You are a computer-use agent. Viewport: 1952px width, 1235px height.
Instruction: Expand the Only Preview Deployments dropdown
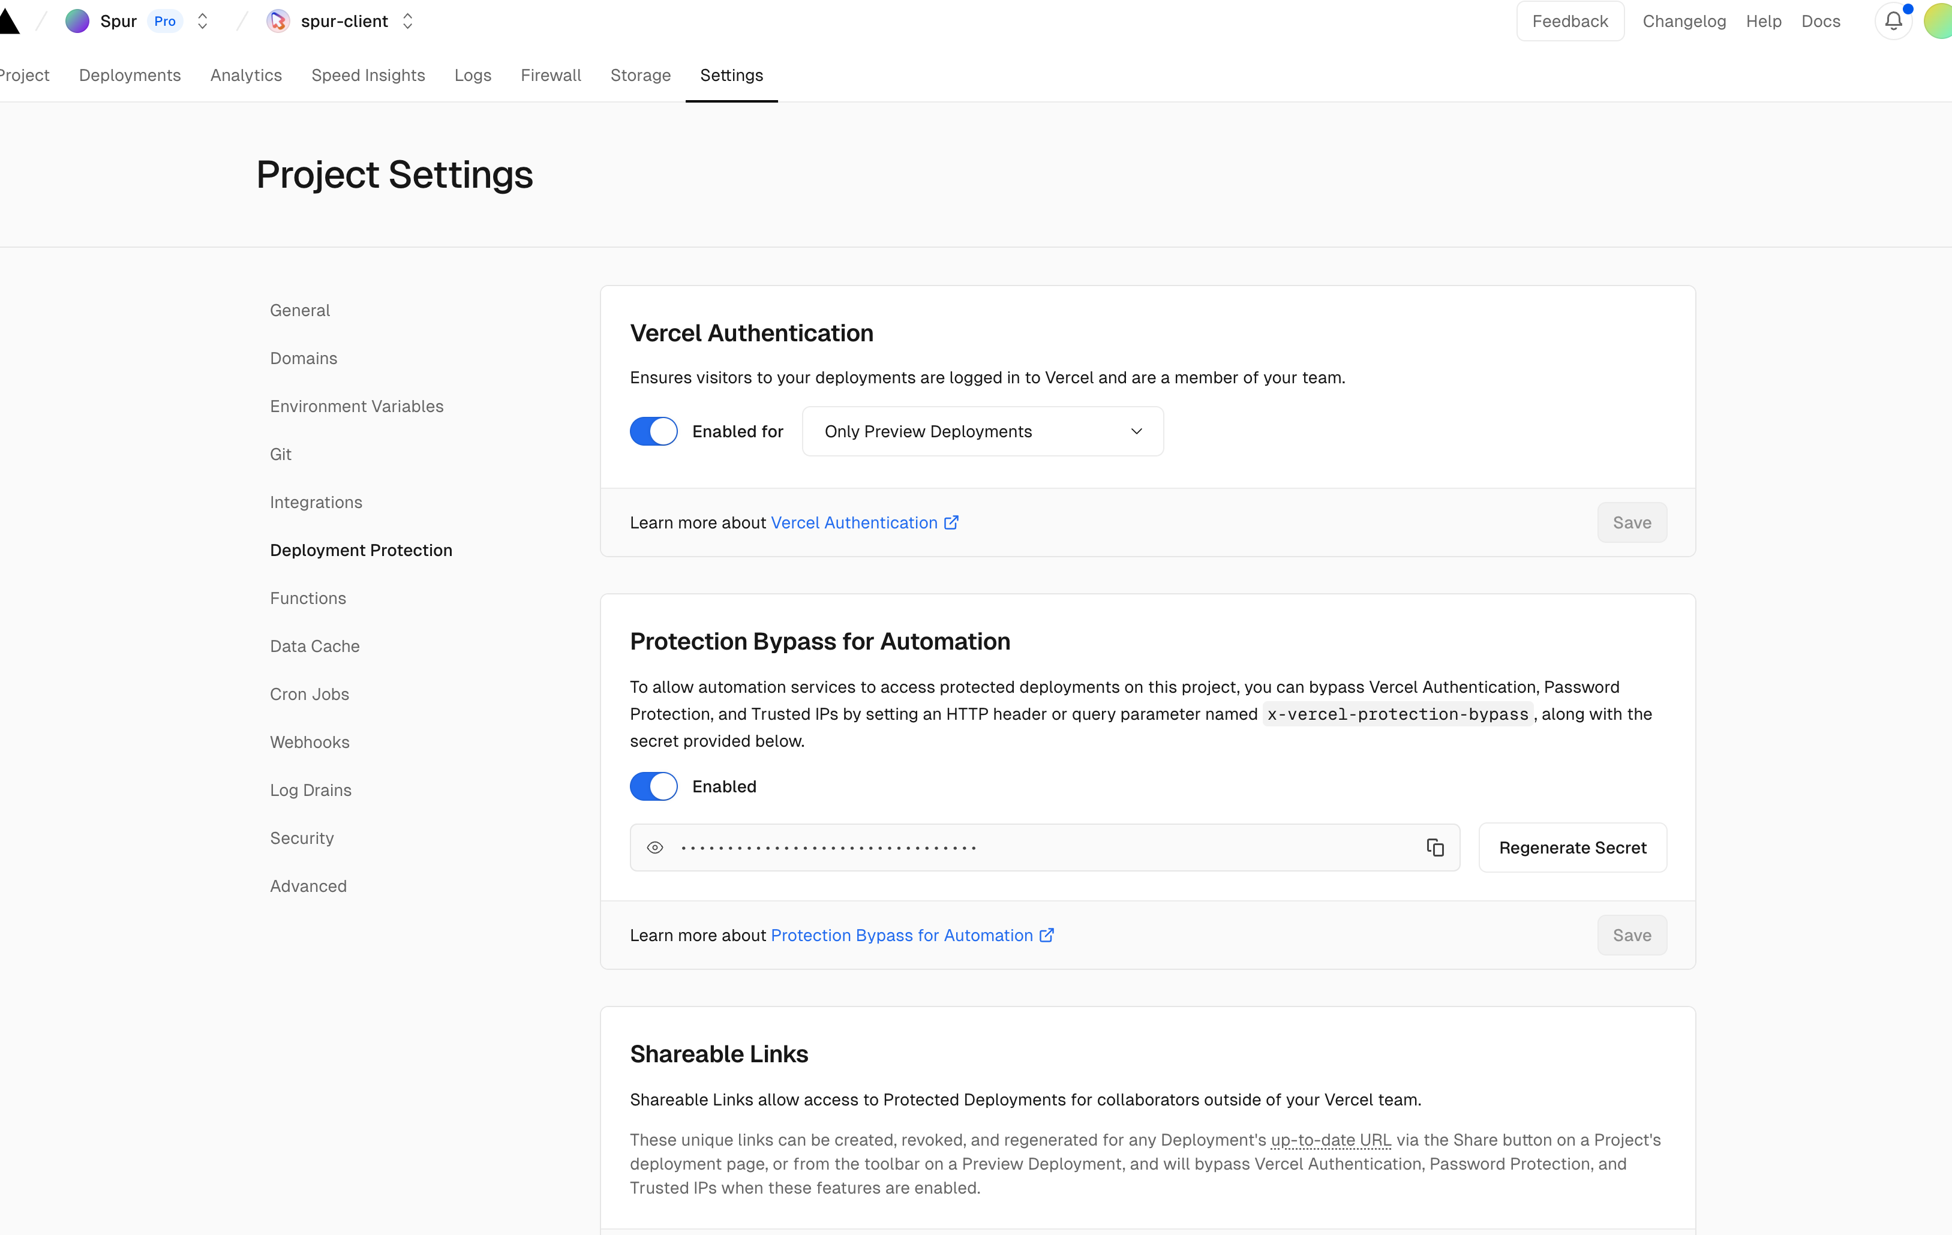pyautogui.click(x=983, y=431)
